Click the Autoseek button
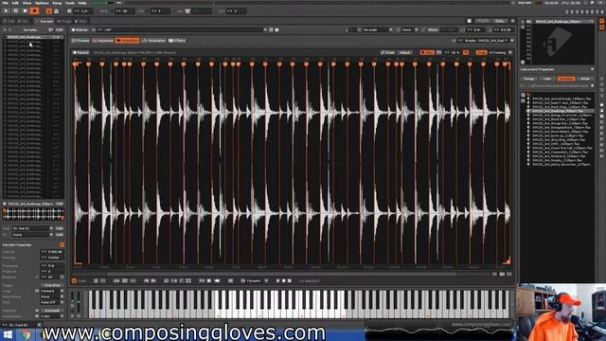Image resolution: width=606 pixels, height=341 pixels. [52, 311]
